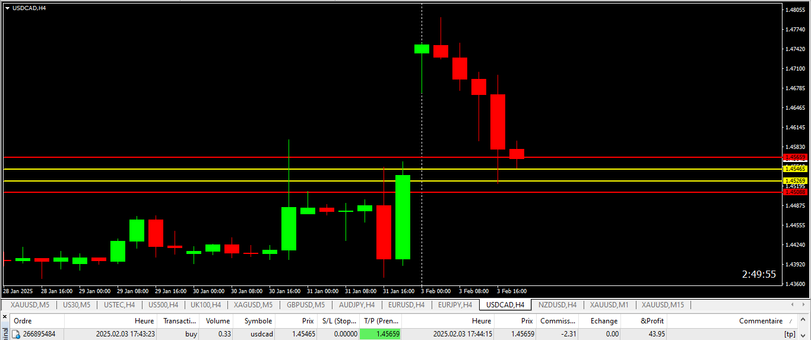Viewport: 811px width, 340px height.
Task: Switch to the XAUUSD,M5 chart tab
Action: pos(30,305)
